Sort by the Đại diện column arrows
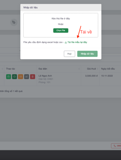This screenshot has width=121, height=160. (x=79, y=69)
